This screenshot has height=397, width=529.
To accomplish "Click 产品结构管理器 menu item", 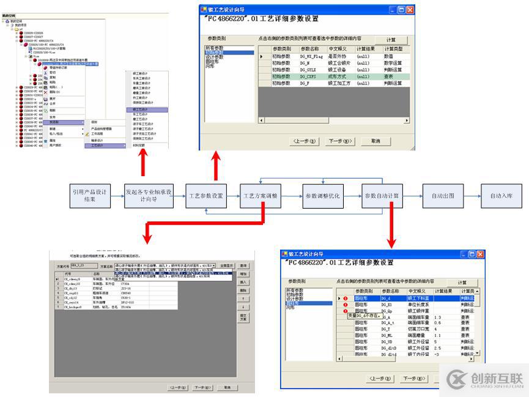I will pos(101,129).
